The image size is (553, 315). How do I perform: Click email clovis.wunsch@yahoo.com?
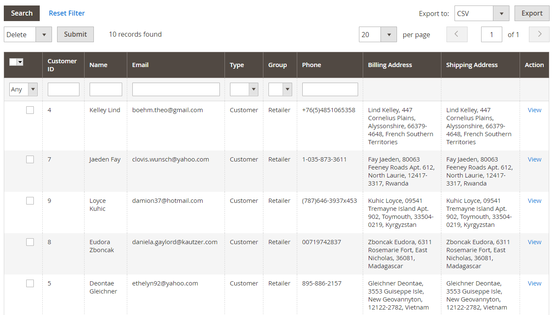[170, 159]
